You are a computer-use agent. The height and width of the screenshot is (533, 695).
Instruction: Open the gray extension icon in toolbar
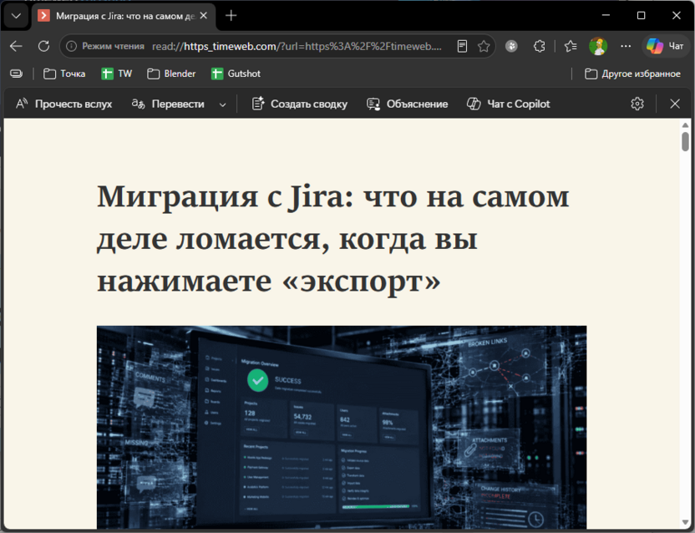(511, 46)
